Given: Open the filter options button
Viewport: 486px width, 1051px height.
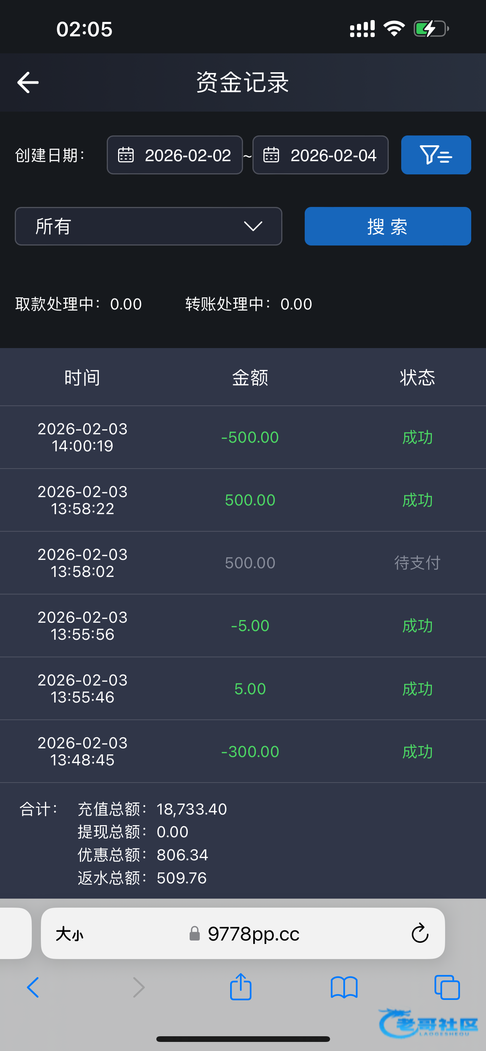Looking at the screenshot, I should coord(435,155).
